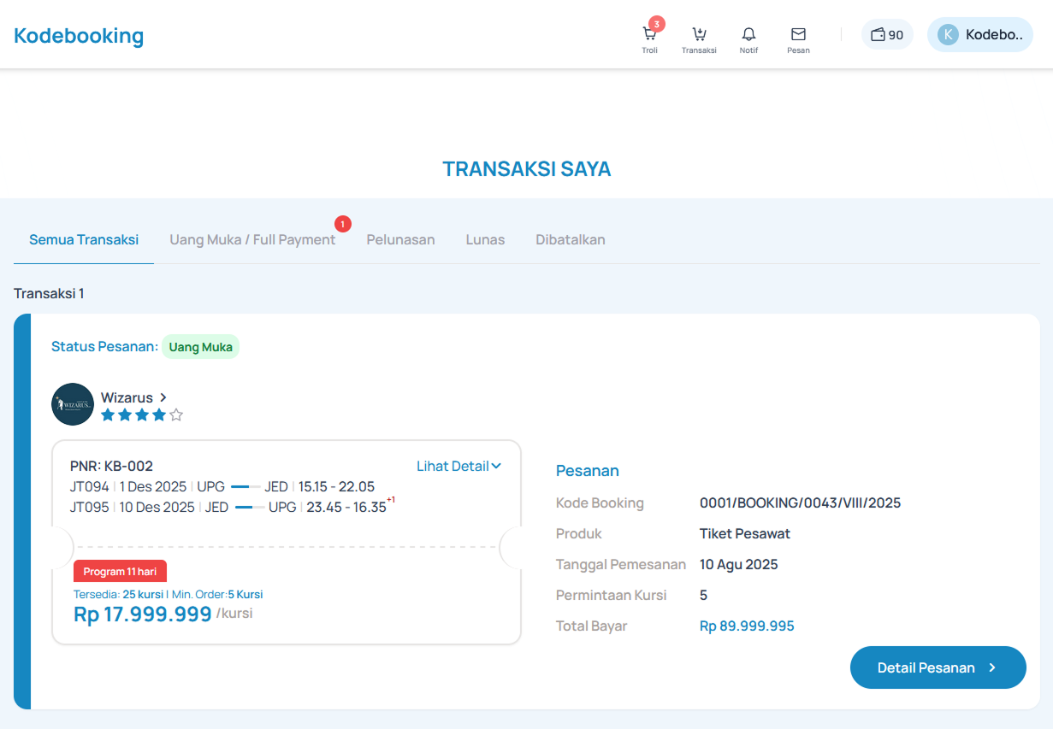This screenshot has height=729, width=1053.
Task: Open the Pesan envelope icon
Action: [798, 35]
